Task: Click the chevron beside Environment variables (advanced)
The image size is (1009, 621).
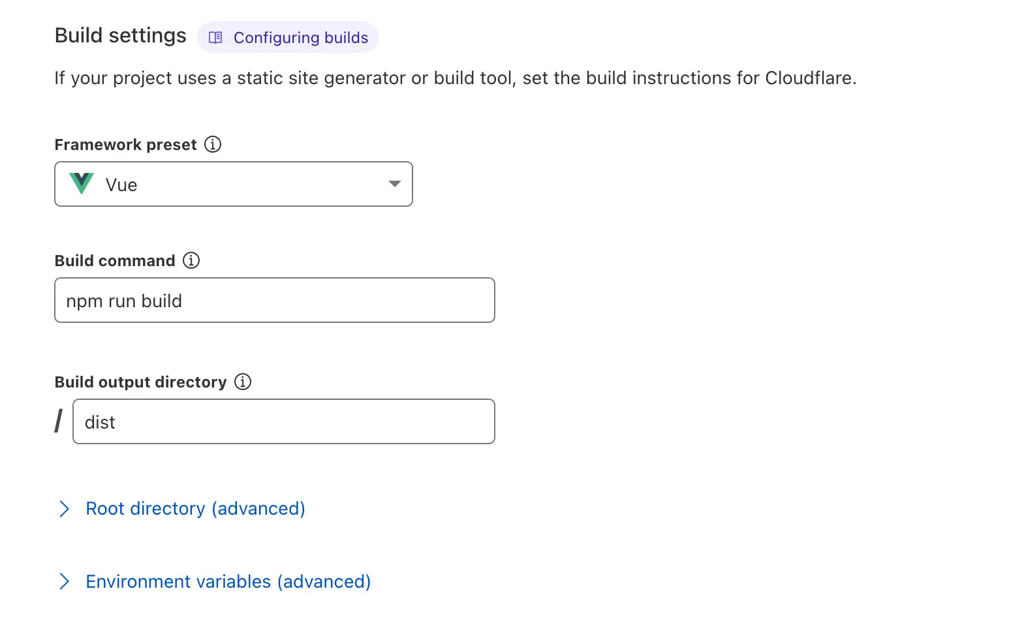Action: (x=64, y=581)
